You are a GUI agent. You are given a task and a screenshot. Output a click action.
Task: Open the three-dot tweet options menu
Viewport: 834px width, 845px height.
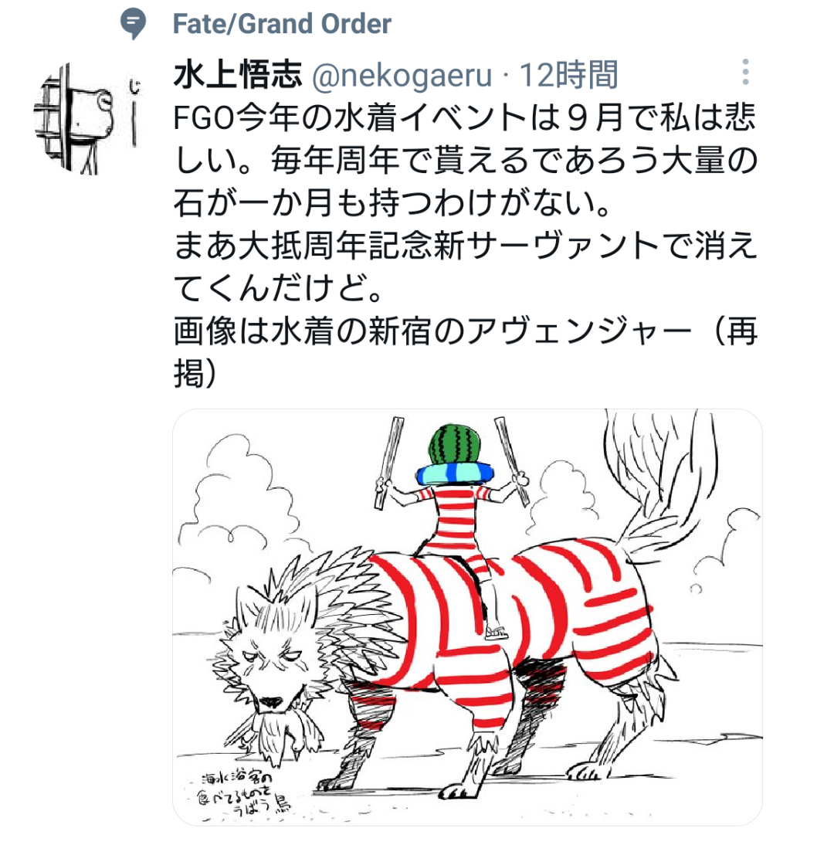pyautogui.click(x=746, y=72)
